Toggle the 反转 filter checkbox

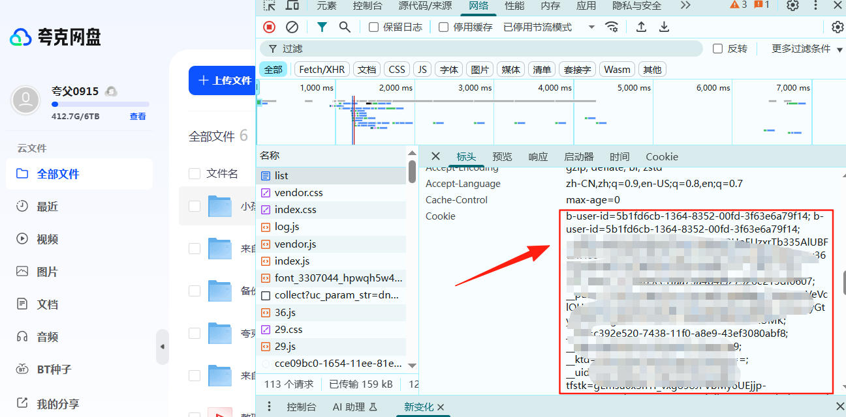point(718,49)
